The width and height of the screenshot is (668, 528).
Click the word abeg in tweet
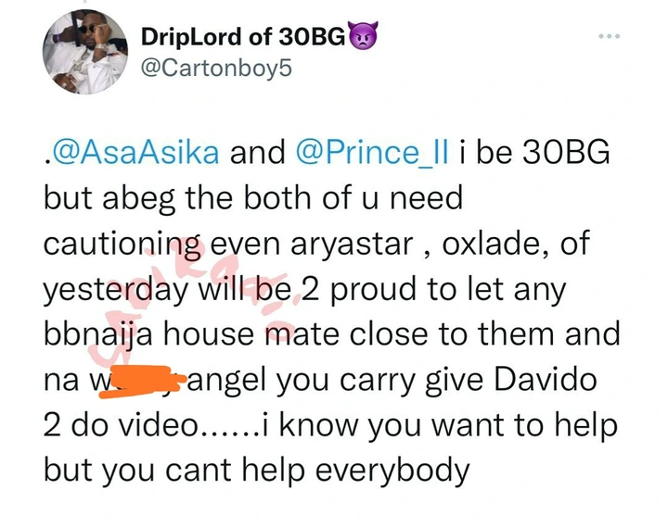click(139, 199)
